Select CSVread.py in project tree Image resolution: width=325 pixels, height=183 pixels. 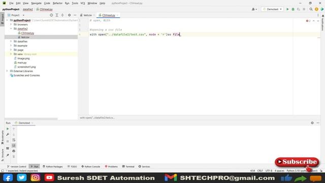(27, 33)
